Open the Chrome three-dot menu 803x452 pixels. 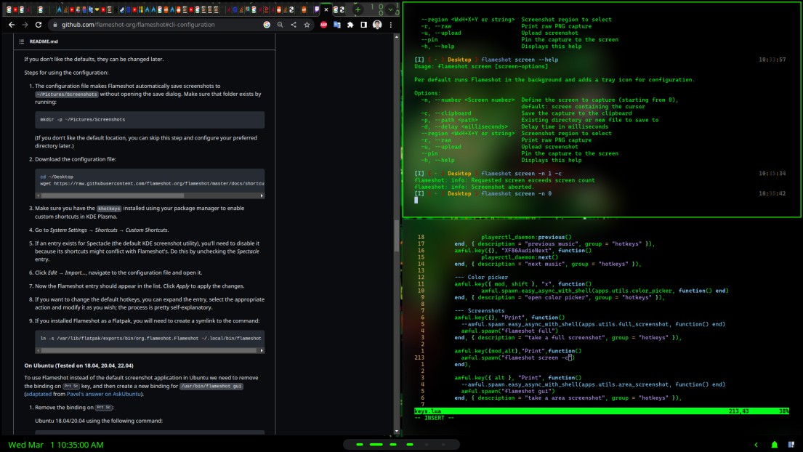391,25
